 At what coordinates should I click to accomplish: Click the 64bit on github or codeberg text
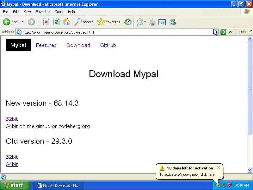pyautogui.click(x=48, y=126)
